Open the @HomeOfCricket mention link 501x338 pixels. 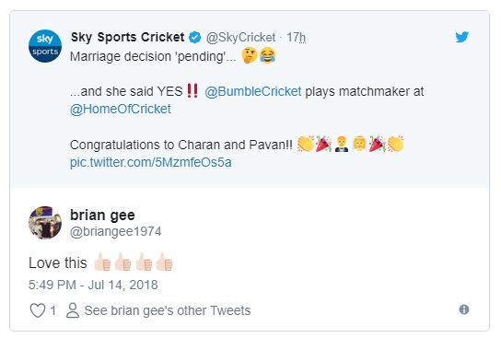pos(121,109)
